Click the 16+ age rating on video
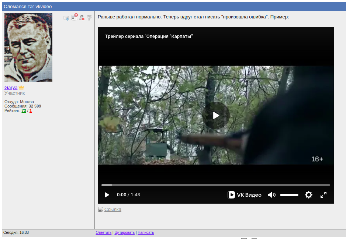The width and height of the screenshot is (346, 239). [x=317, y=159]
